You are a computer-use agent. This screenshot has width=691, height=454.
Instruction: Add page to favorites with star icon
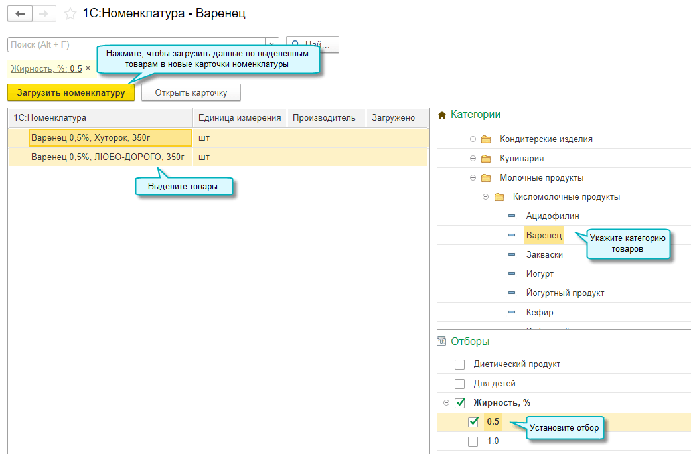[x=70, y=13]
